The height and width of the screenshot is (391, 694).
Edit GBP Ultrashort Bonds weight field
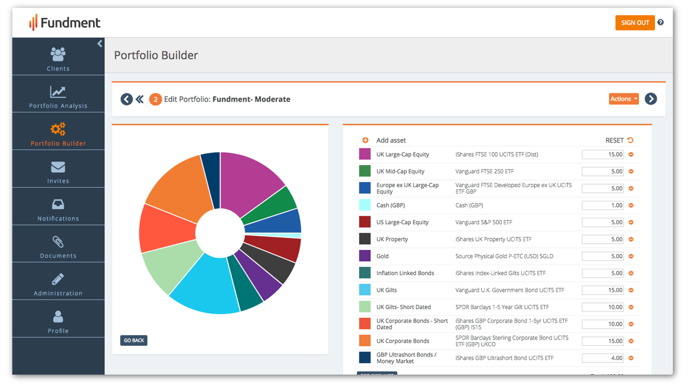602,358
